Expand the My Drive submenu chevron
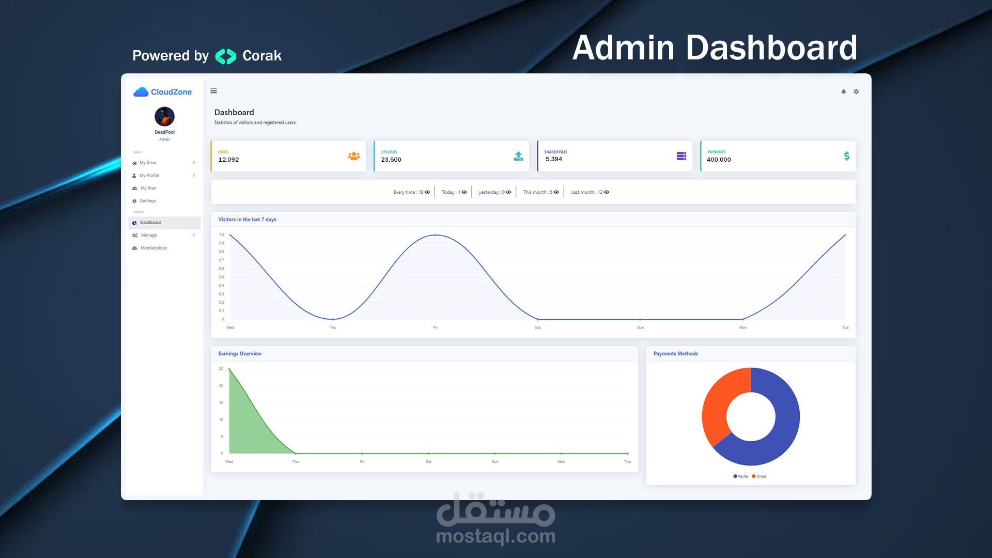This screenshot has width=992, height=558. coord(194,163)
